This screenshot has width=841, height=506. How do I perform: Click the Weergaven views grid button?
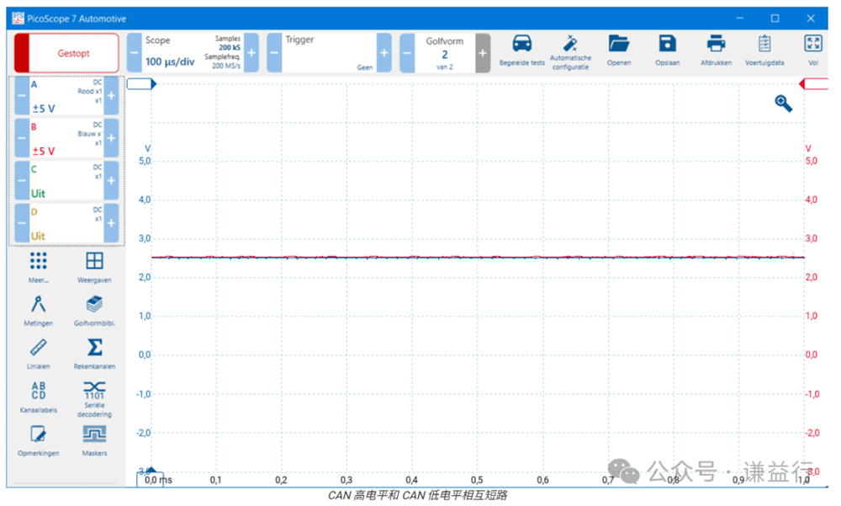tap(94, 265)
